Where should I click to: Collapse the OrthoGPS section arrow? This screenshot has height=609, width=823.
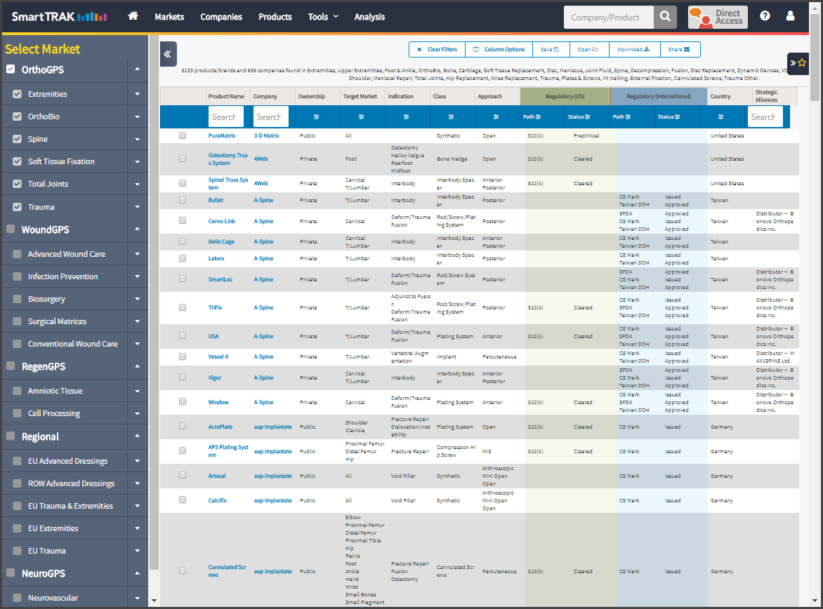coord(137,69)
